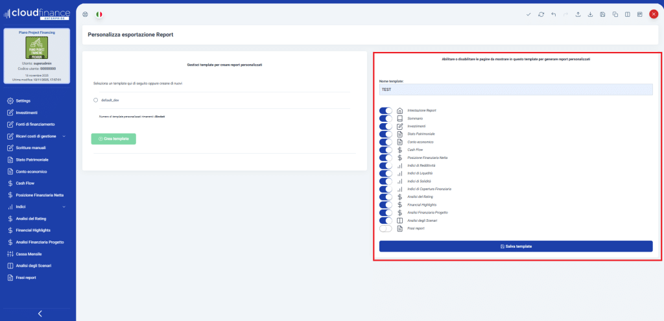
Task: Click the refresh icon in top toolbar
Action: coord(541,14)
